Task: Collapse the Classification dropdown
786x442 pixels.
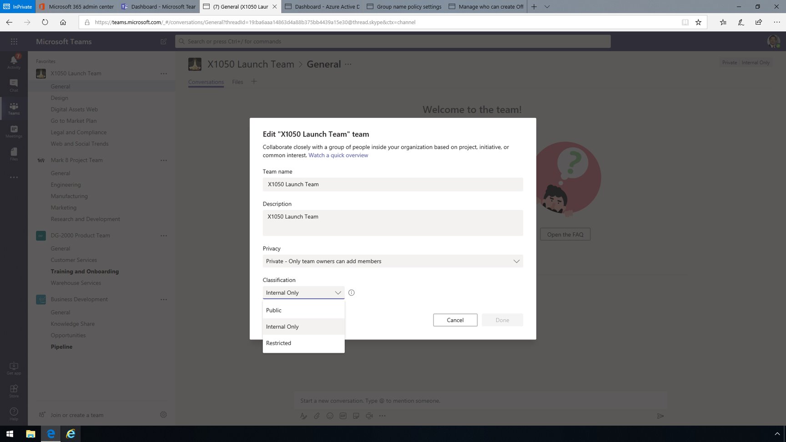Action: point(338,292)
